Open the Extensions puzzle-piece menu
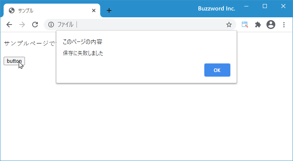Image resolution: width=293 pixels, height=161 pixels. 258,25
